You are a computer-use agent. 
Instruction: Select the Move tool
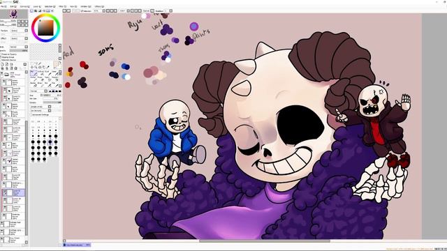(x=31, y=68)
